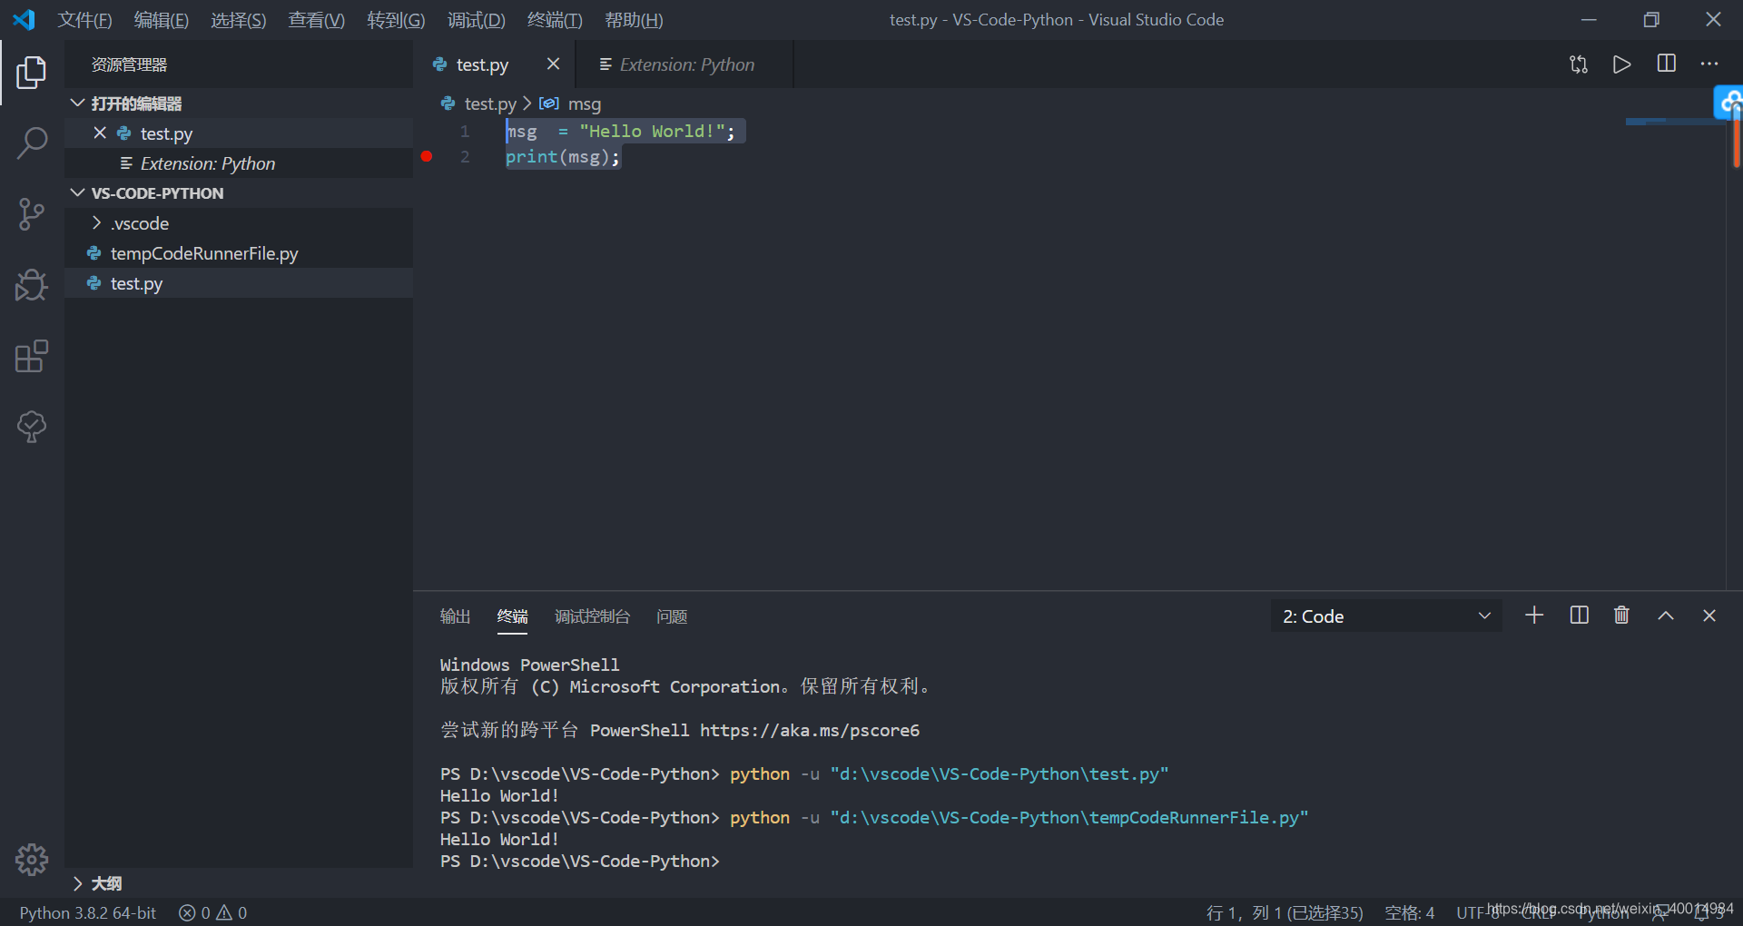Select the 终端 panel tab
The width and height of the screenshot is (1743, 926).
(512, 616)
